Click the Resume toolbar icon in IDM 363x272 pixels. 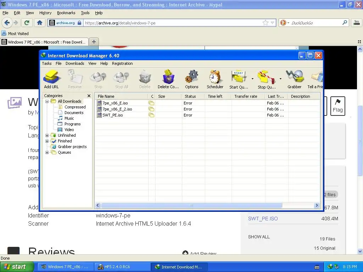point(75,79)
